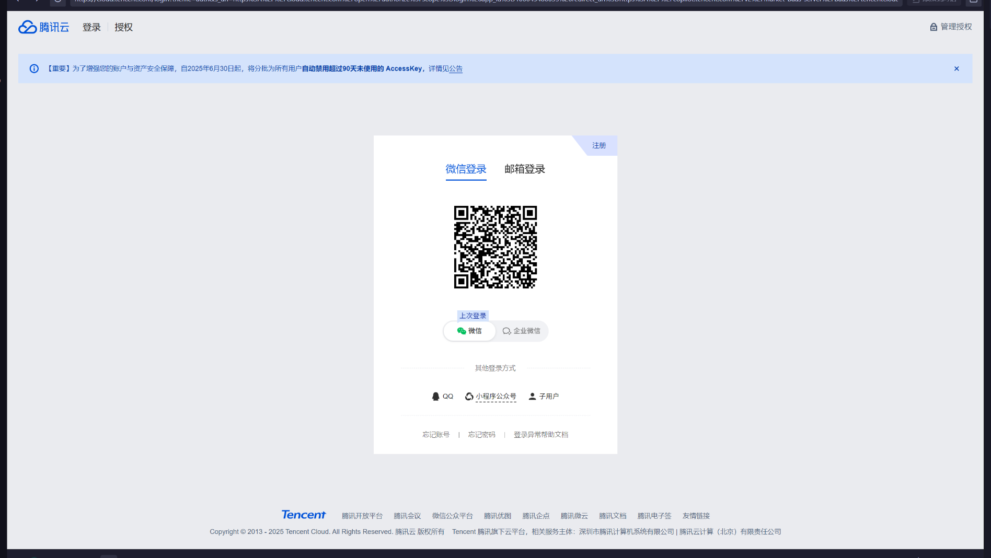Open 忘记密码 link
This screenshot has width=991, height=558.
[x=481, y=435]
